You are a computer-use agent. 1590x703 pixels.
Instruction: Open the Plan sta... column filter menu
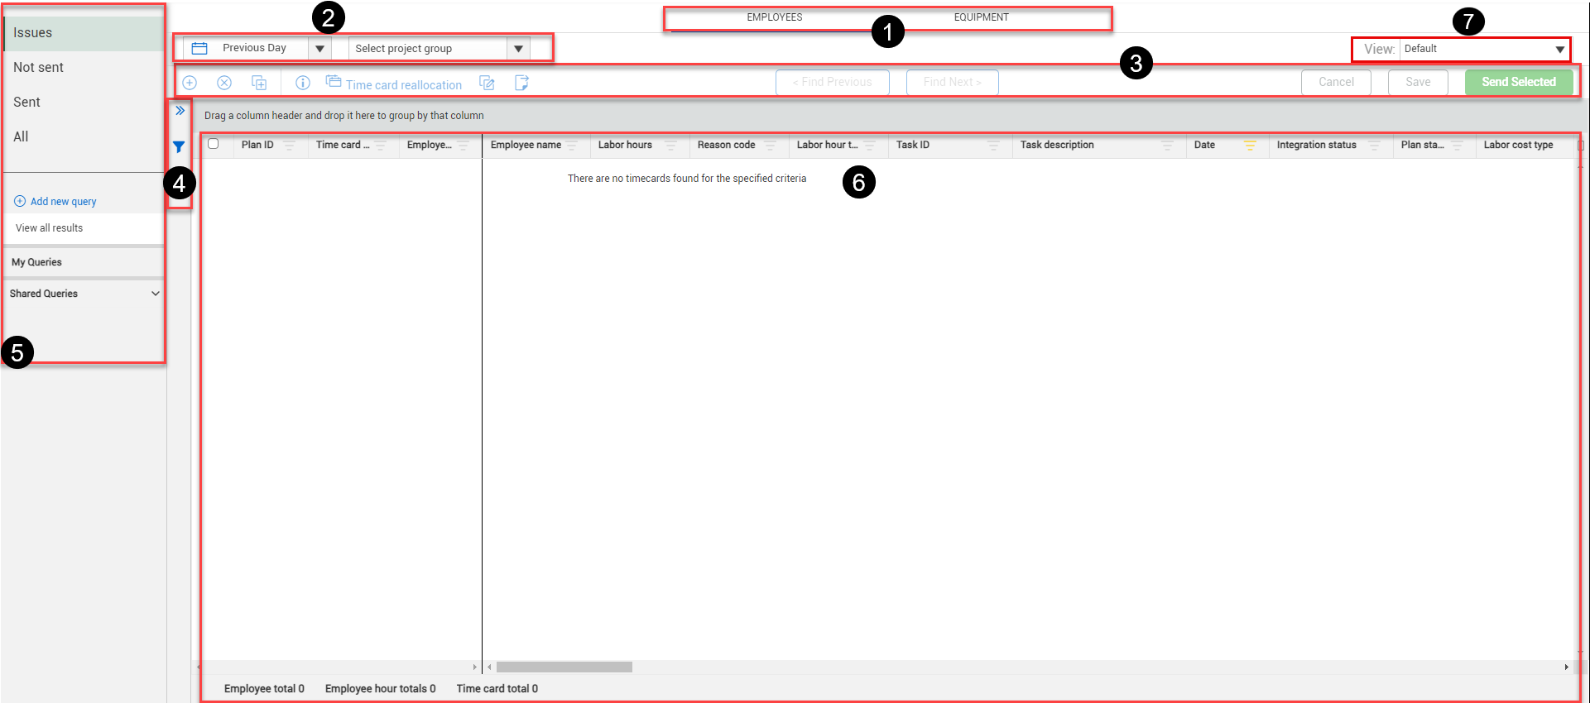tap(1457, 146)
